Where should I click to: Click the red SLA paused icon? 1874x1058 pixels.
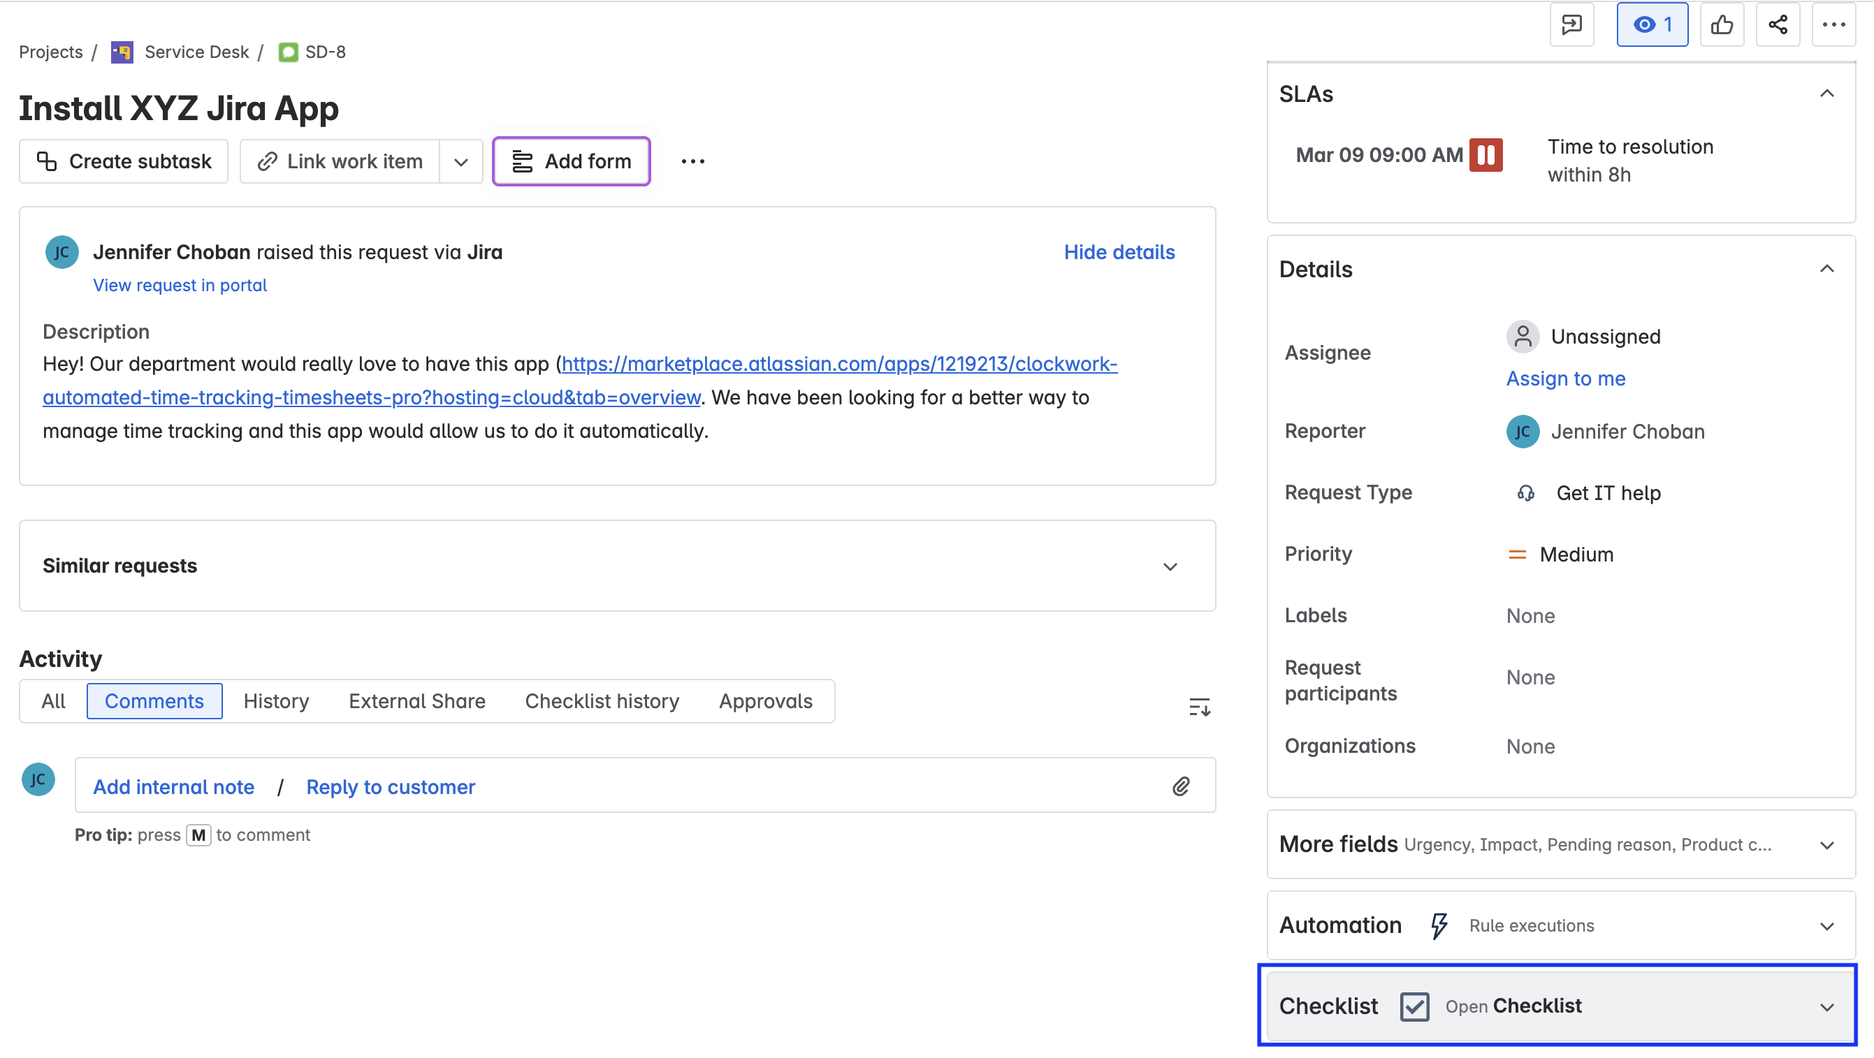(1486, 155)
